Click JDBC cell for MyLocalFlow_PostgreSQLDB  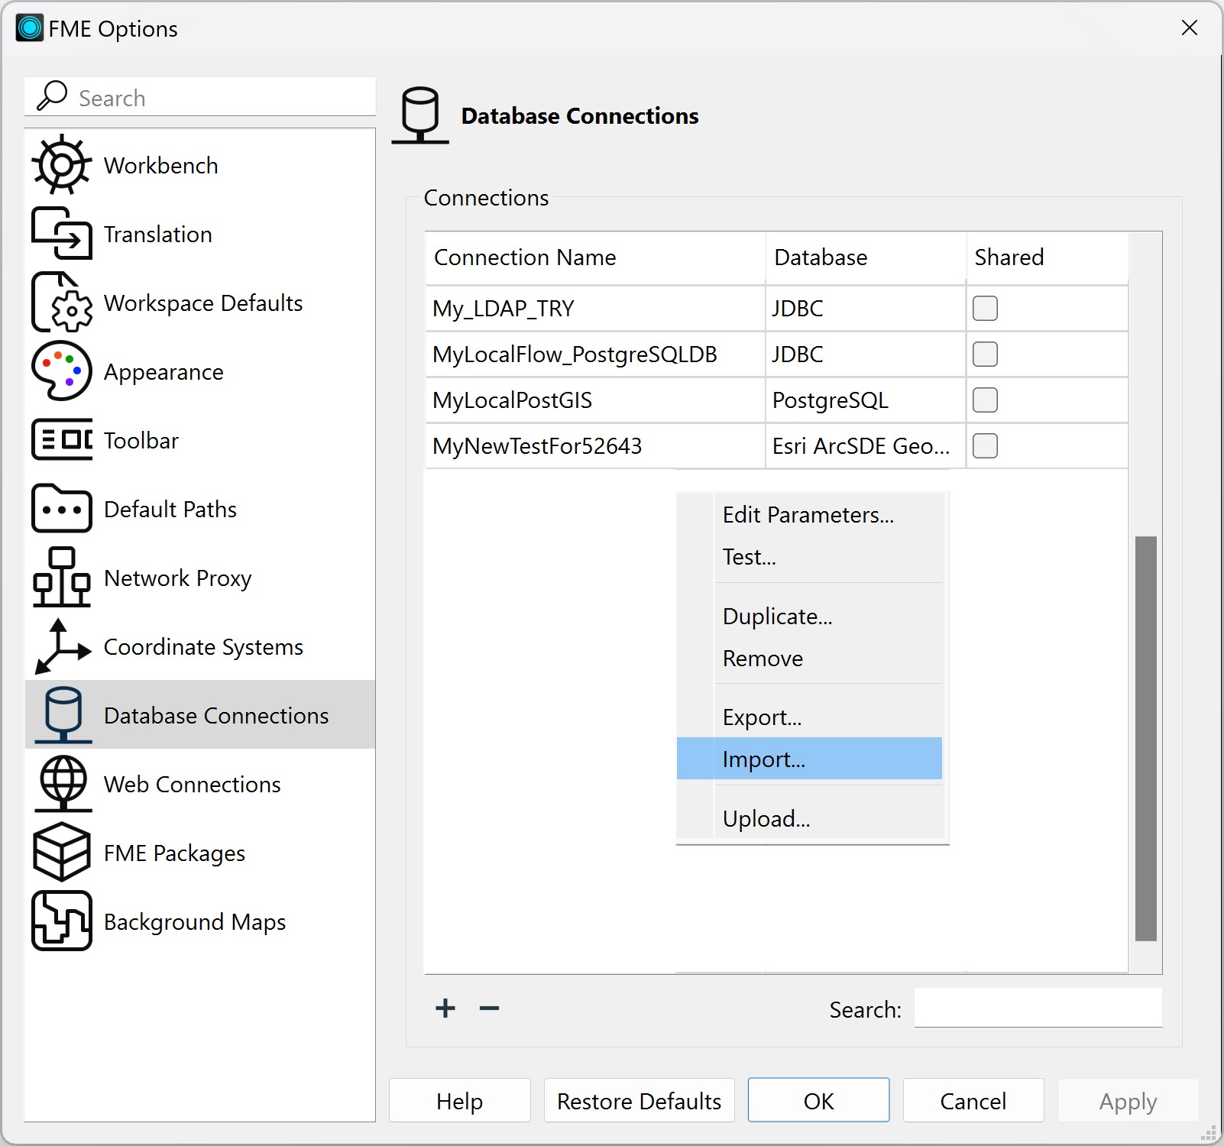coord(866,354)
